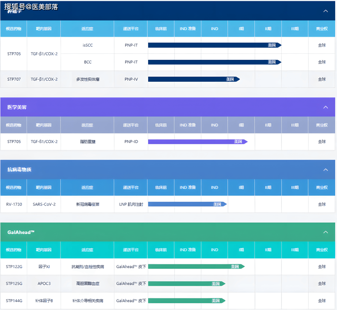Click the isSCC pipeline progress bar
The image size is (337, 310).
pyautogui.click(x=215, y=45)
